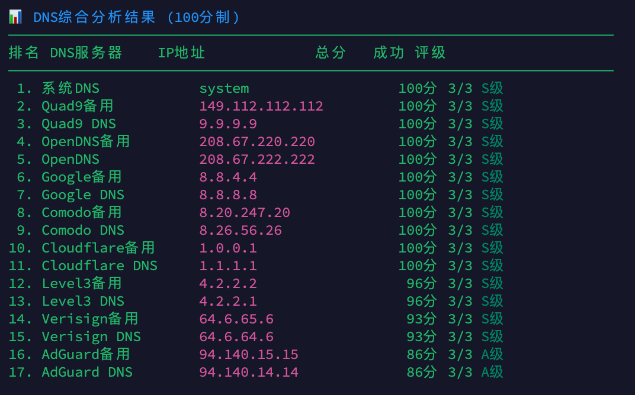Viewport: 635px width, 395px height.
Task: Click the Google DNS row
Action: click(82, 195)
